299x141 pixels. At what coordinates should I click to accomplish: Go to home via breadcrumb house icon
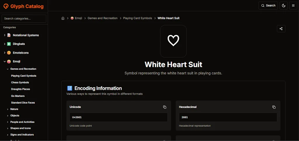click(x=63, y=18)
